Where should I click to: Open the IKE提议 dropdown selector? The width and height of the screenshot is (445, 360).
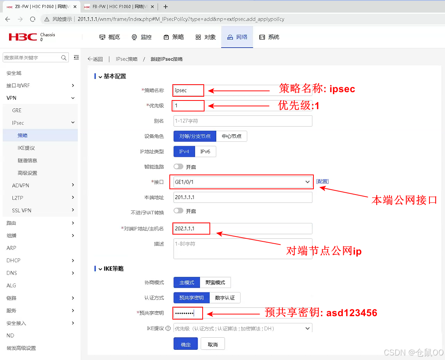coord(307,328)
